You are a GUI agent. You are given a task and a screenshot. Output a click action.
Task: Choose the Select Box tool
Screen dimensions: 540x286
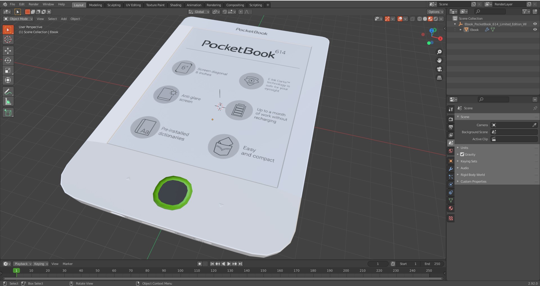click(8, 29)
